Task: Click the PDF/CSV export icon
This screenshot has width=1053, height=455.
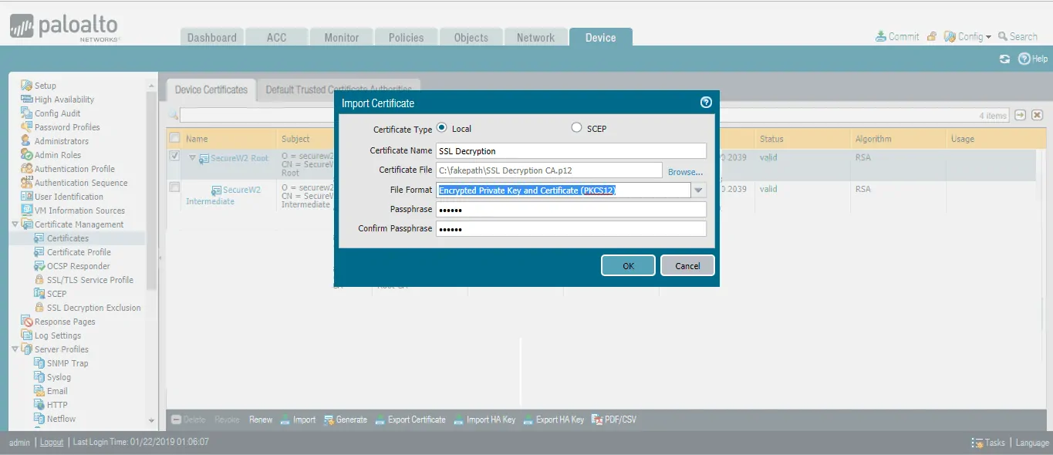Action: click(597, 420)
